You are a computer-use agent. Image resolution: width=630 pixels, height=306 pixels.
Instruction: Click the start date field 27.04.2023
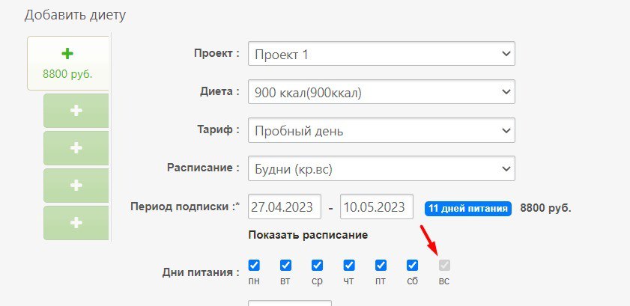285,206
